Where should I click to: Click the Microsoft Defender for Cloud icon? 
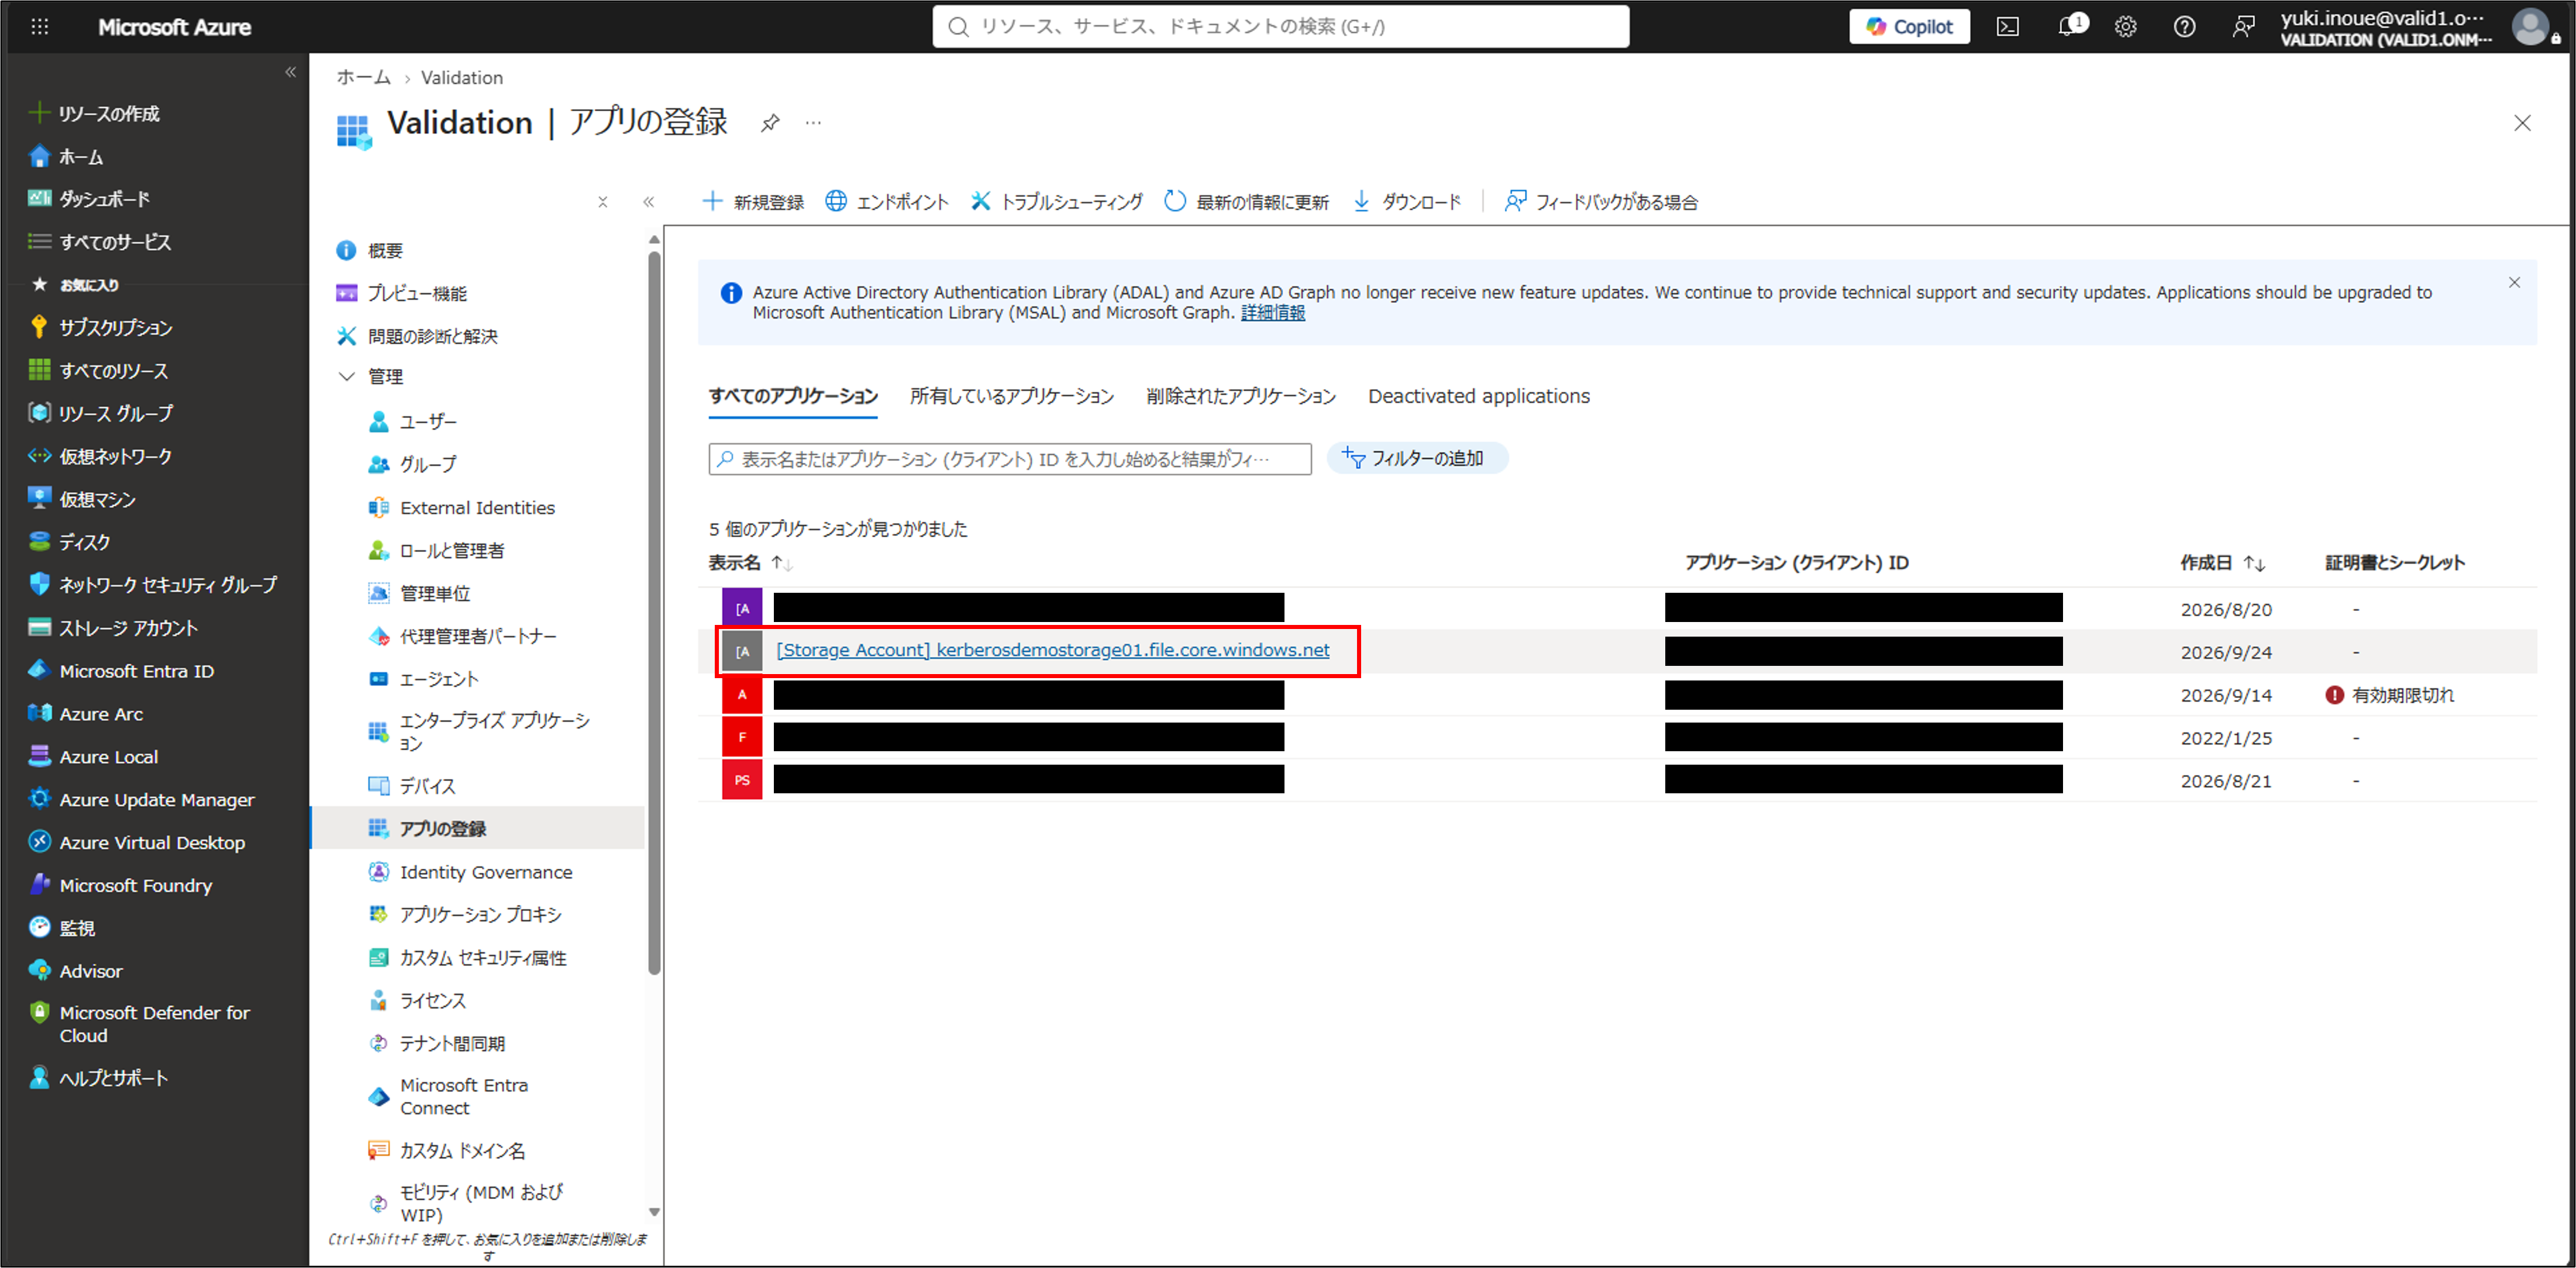click(x=39, y=1013)
